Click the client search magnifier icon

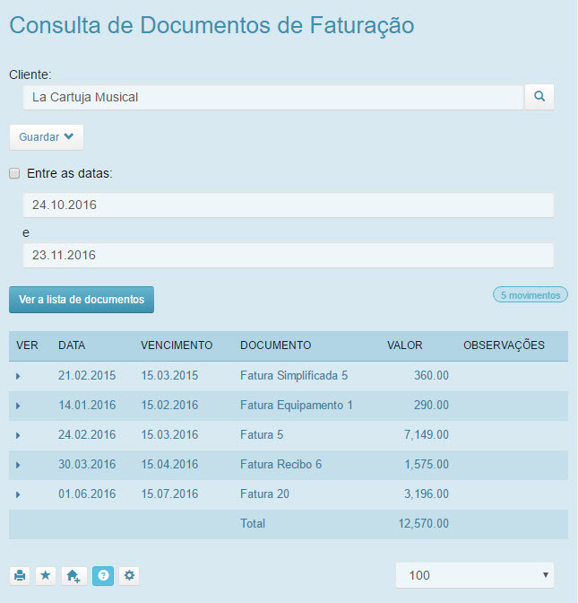tap(539, 97)
